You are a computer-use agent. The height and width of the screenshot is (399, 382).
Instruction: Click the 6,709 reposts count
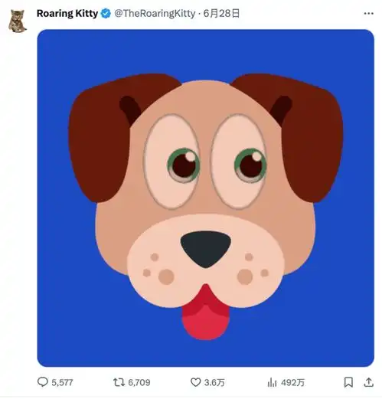coord(139,382)
